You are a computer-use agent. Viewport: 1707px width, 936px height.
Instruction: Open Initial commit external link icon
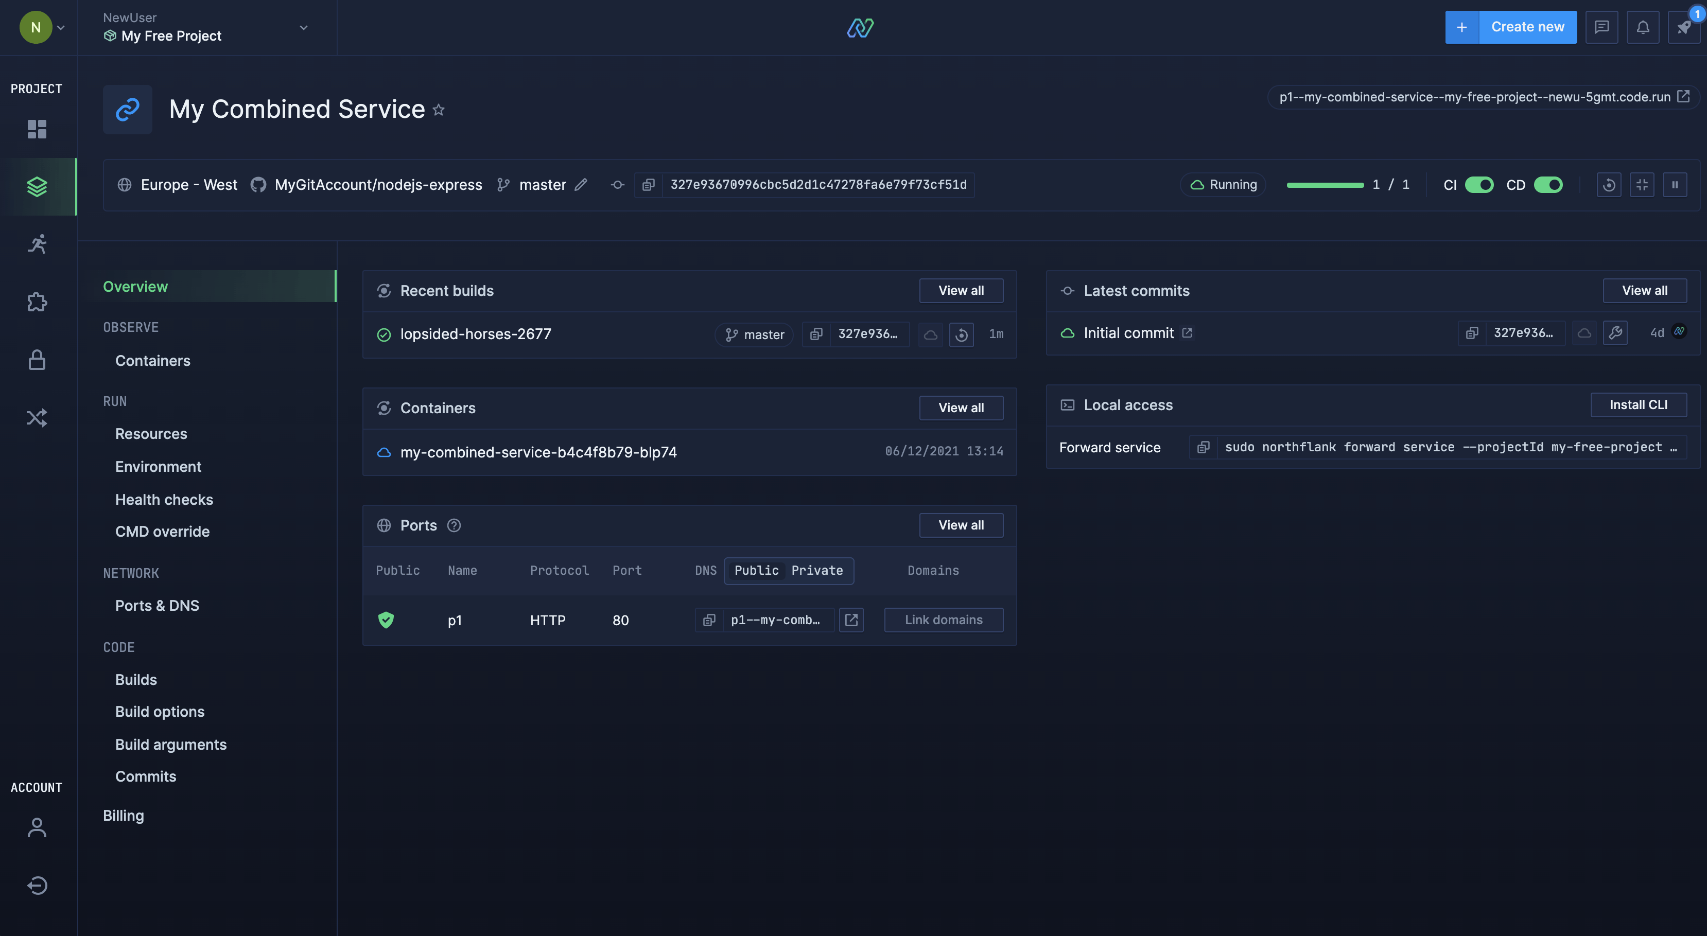1187,333
